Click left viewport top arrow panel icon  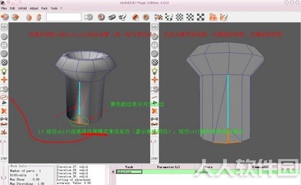(4, 27)
